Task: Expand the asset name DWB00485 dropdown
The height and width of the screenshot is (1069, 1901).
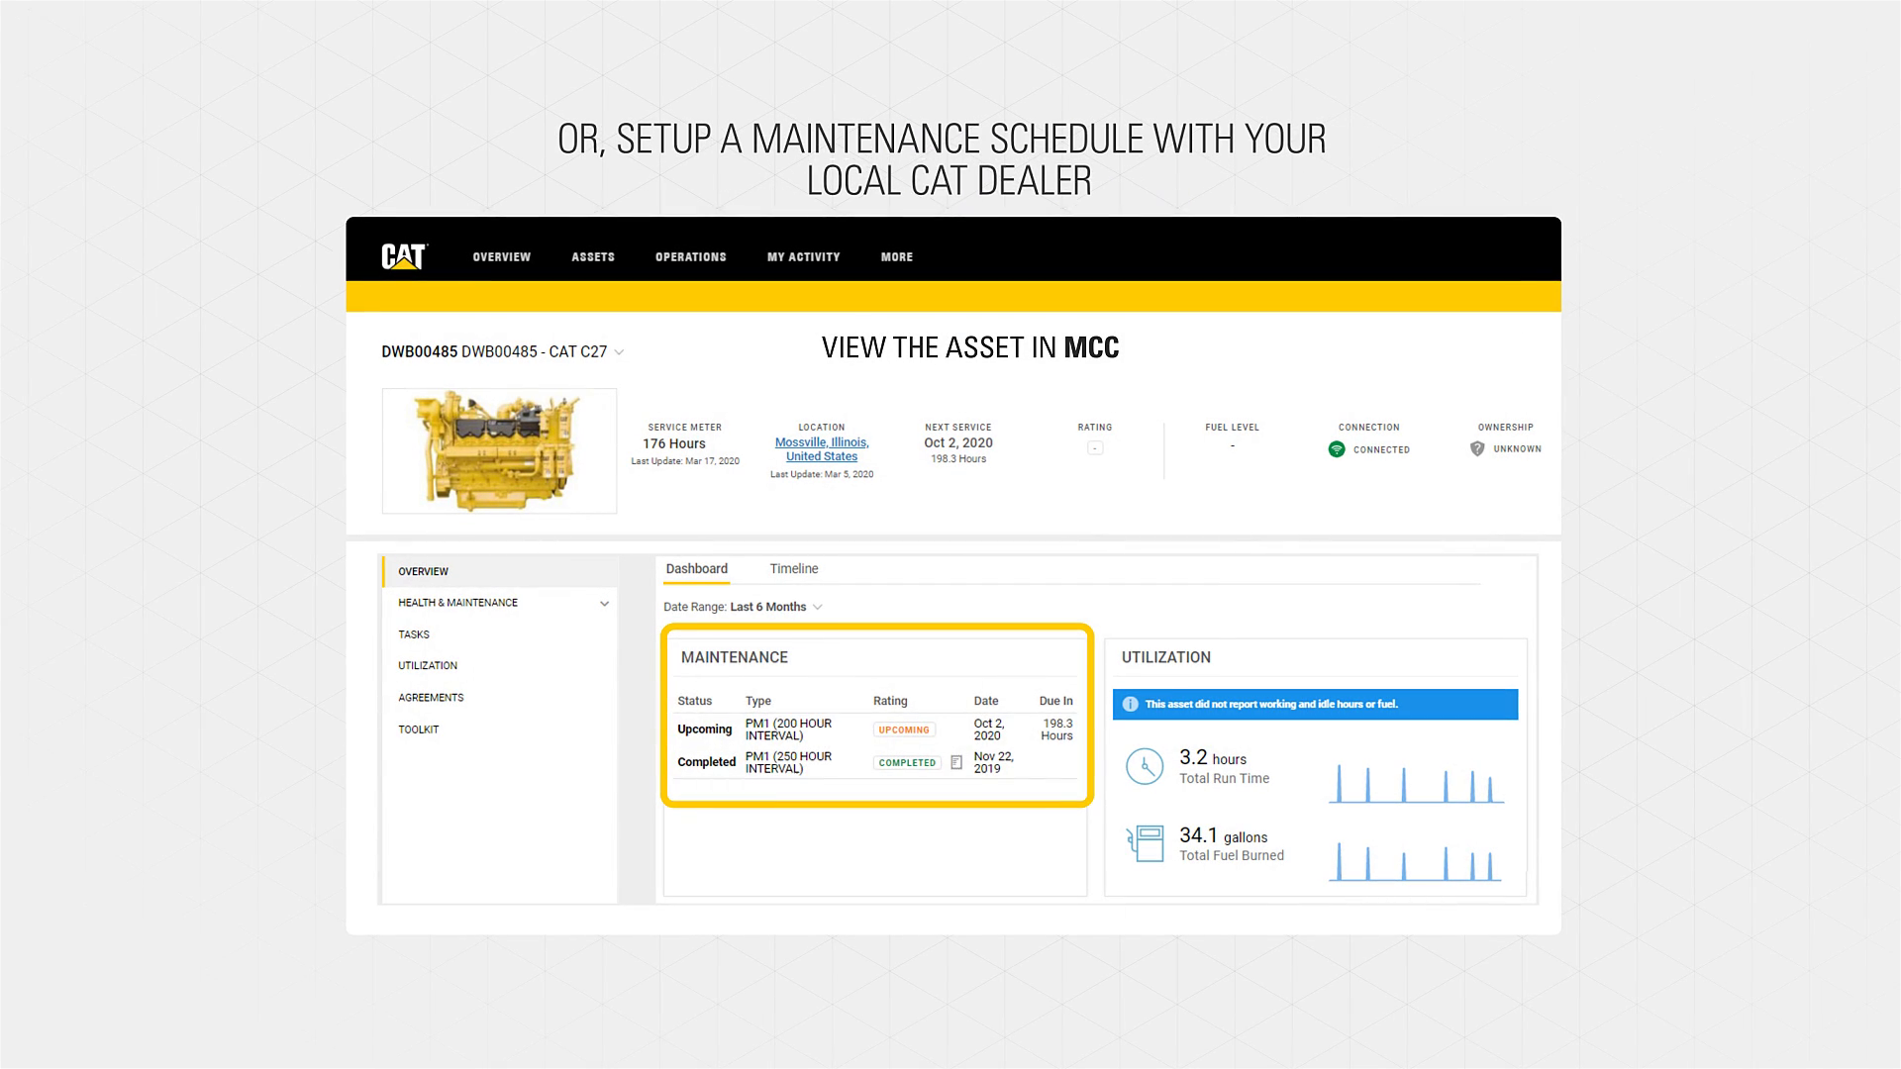Action: click(x=619, y=351)
